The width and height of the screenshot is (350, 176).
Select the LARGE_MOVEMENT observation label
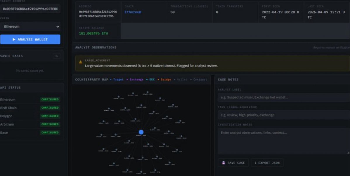[x=98, y=60]
